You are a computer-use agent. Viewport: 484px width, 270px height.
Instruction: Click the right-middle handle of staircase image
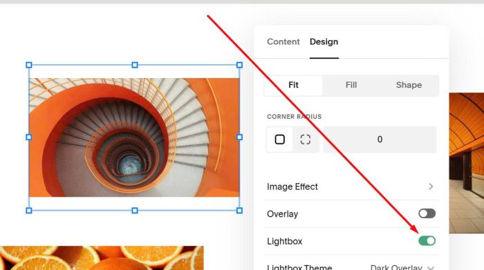[239, 137]
